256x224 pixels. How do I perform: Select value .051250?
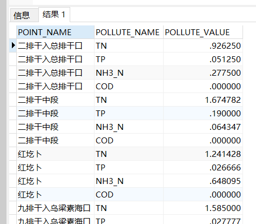pyautogui.click(x=203, y=60)
